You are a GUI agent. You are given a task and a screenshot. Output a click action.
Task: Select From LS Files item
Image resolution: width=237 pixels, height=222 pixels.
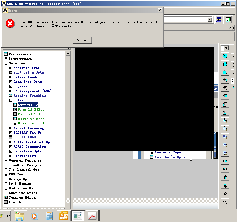click(31, 109)
